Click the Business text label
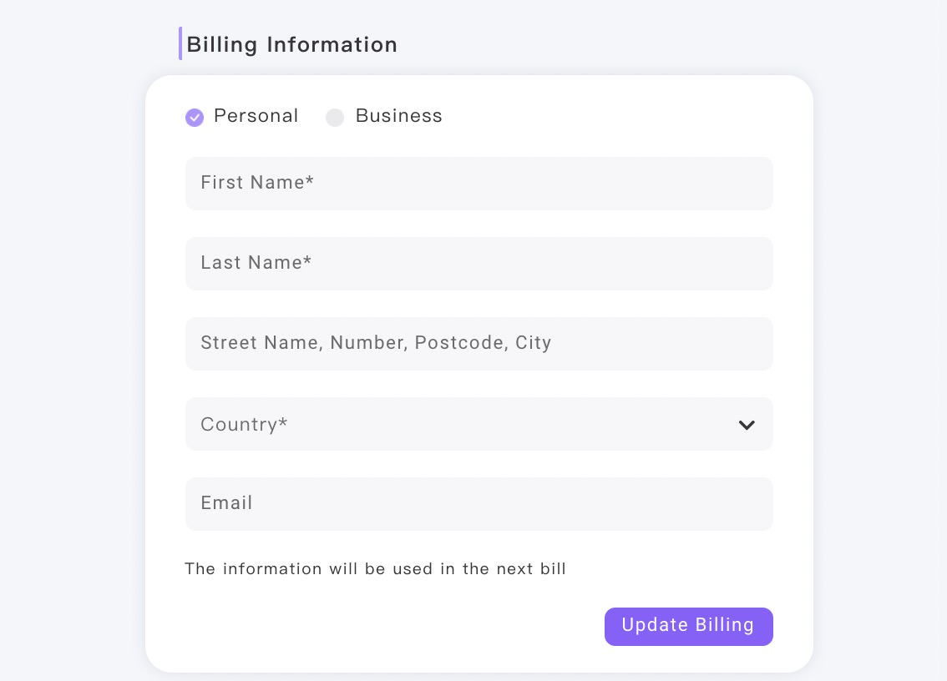The height and width of the screenshot is (681, 947). click(398, 115)
